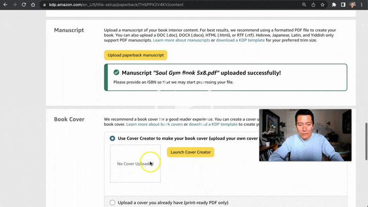Click 'Please provide an ISBN' message text
Image resolution: width=368 pixels, height=207 pixels.
click(173, 82)
